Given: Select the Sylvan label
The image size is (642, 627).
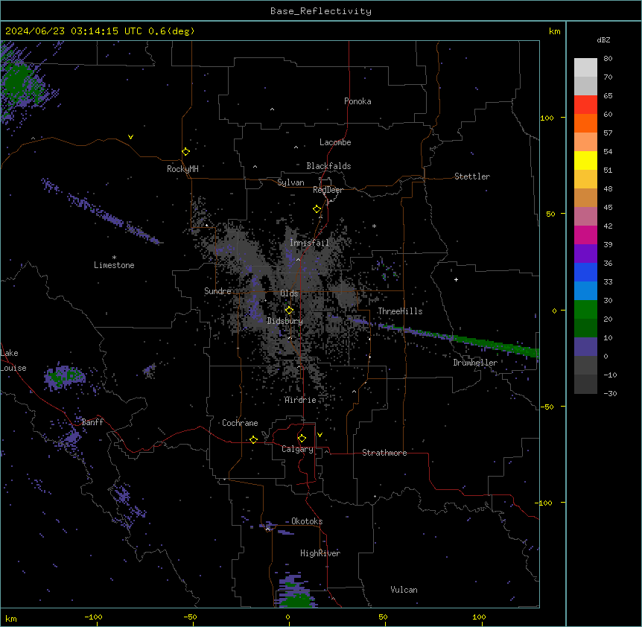Looking at the screenshot, I should point(290,182).
